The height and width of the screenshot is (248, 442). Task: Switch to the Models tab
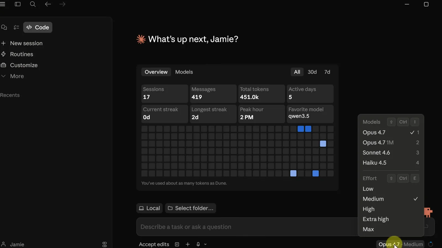click(x=184, y=72)
